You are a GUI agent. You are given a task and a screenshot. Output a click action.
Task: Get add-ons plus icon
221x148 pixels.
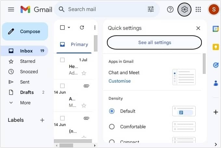point(216,112)
